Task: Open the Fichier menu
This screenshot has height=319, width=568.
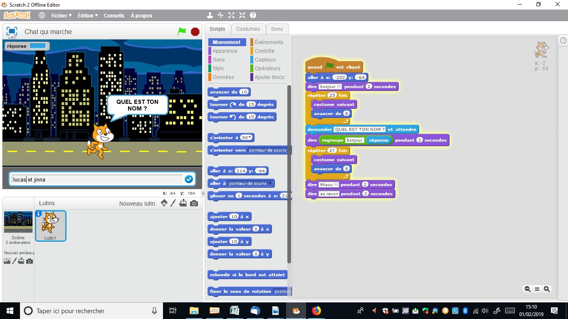Action: point(61,15)
